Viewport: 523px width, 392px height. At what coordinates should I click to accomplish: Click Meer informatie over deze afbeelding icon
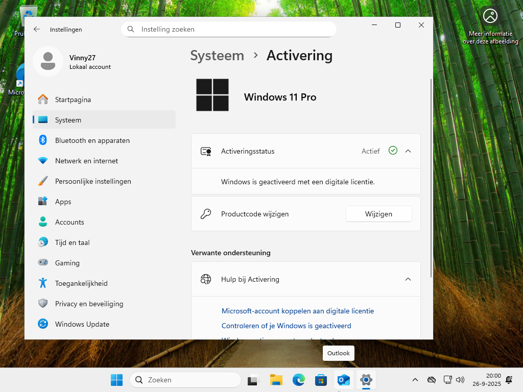pyautogui.click(x=490, y=16)
